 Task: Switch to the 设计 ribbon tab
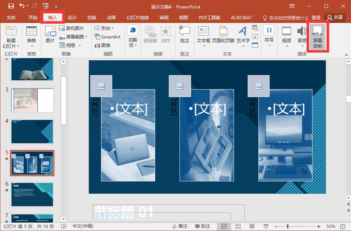point(72,17)
